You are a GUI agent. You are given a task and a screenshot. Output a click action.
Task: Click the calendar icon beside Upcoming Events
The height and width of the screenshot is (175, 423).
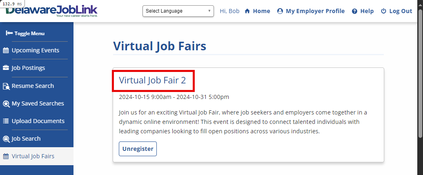point(6,51)
